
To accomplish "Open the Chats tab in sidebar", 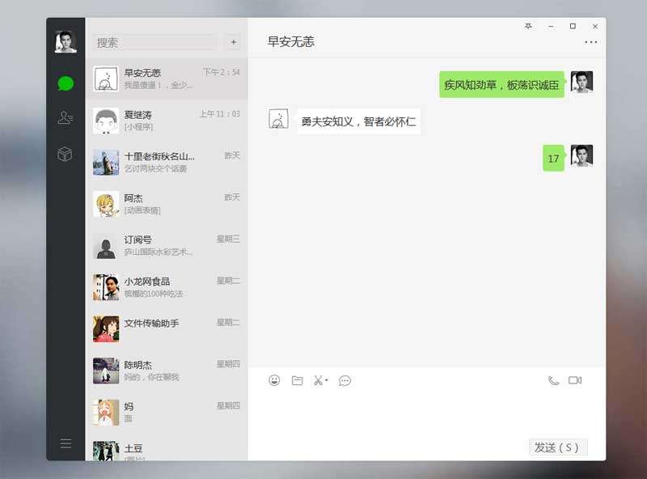I will (x=66, y=83).
